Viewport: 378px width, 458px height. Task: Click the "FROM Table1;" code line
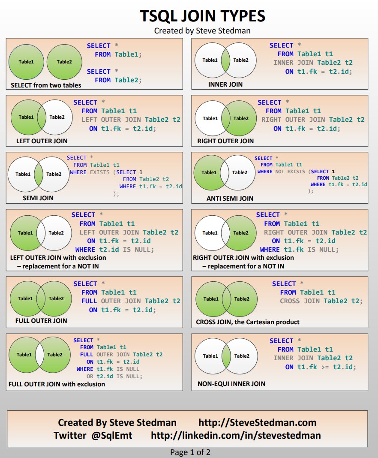pyautogui.click(x=118, y=54)
